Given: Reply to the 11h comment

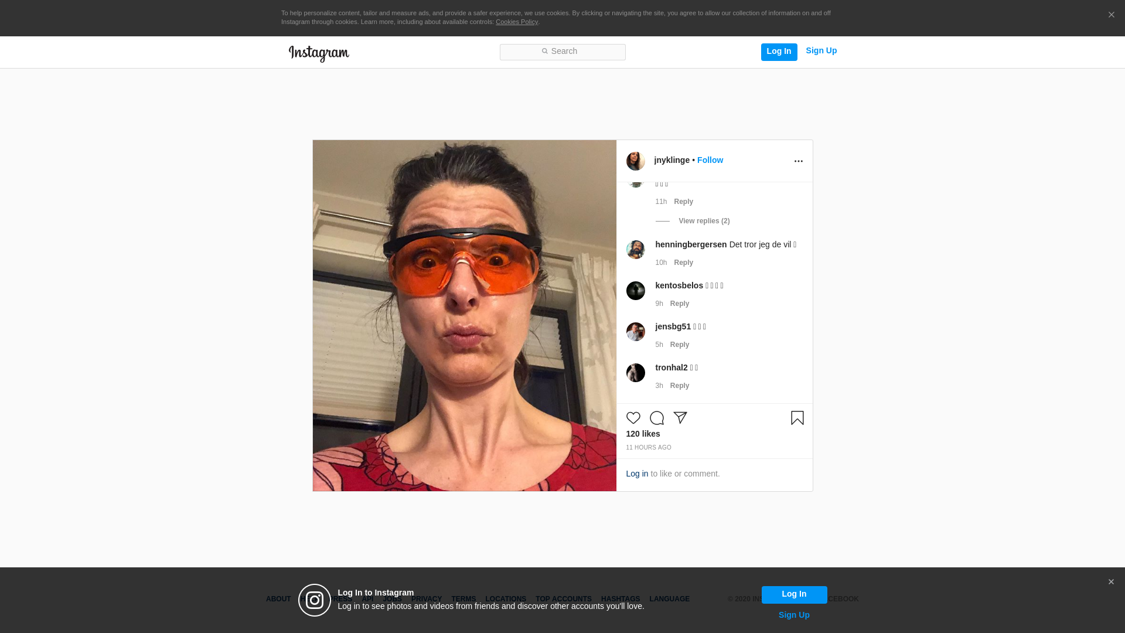Looking at the screenshot, I should [x=684, y=202].
